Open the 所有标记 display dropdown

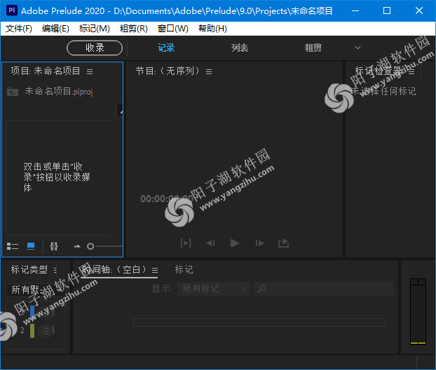(214, 289)
